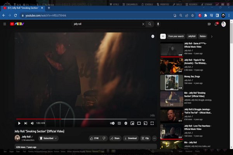This screenshot has width=233, height=155.
Task: Select the Related filter chip
Action: [x=203, y=36]
